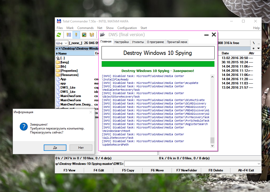Screen dimensions: 270x192
Task: Go up via the [..] parent folder icon
Action: click(x=58, y=58)
